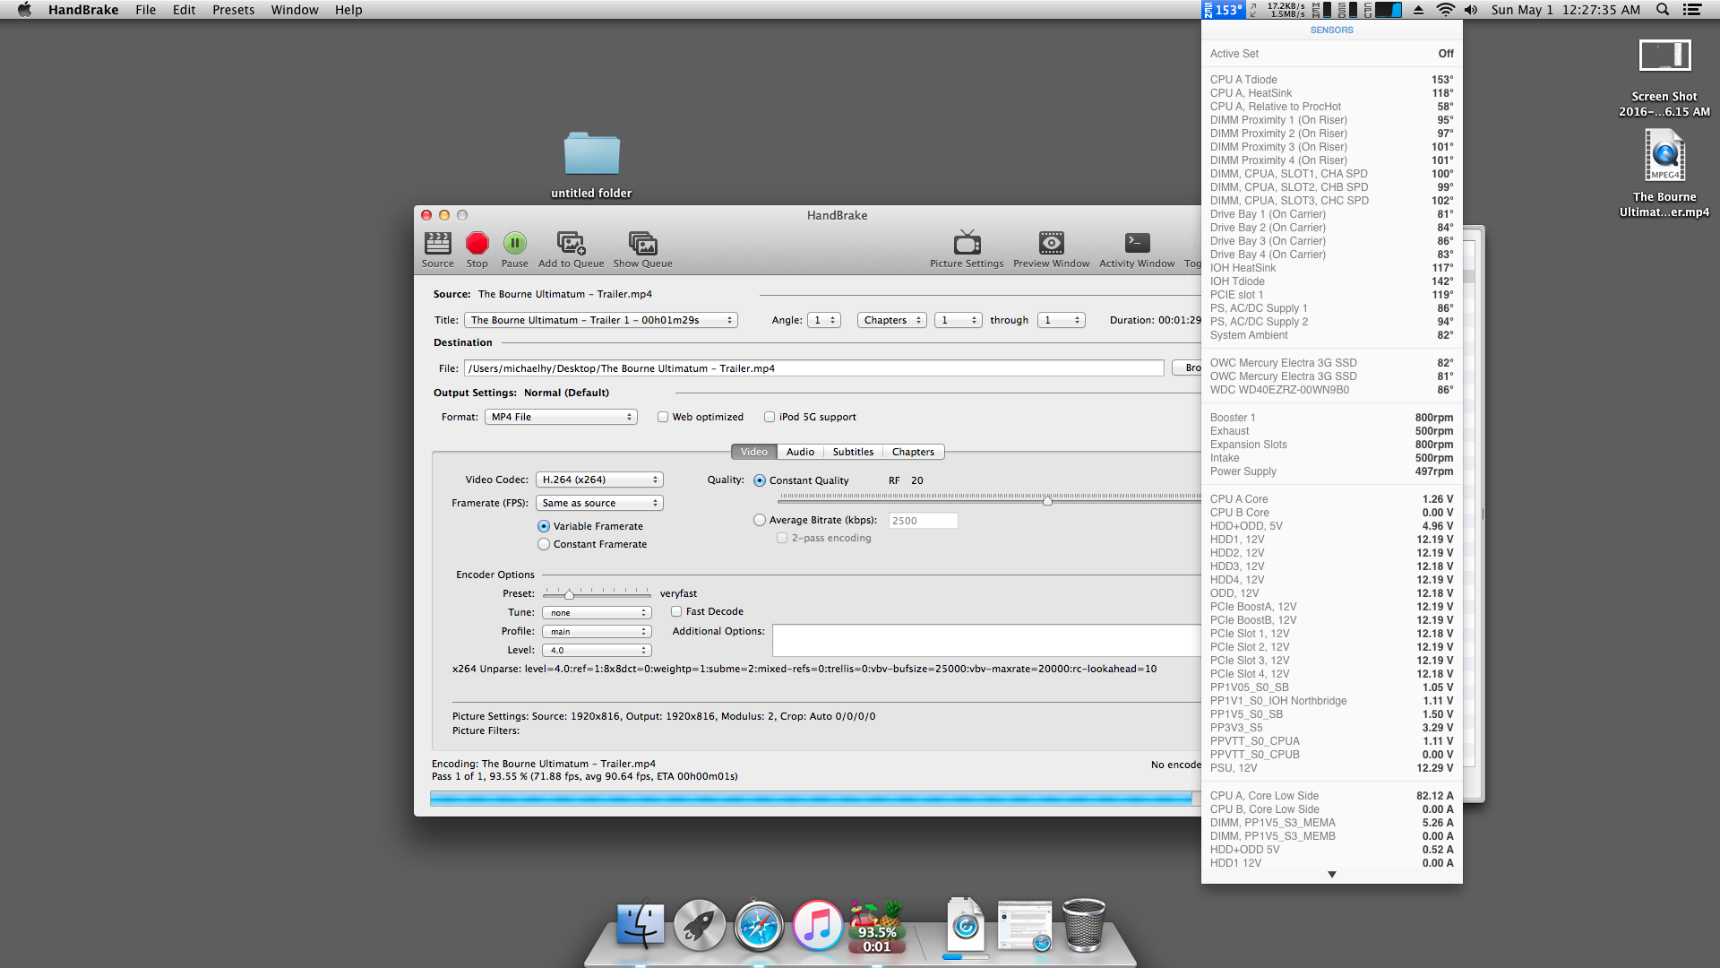Pause the encoding job
Viewport: 1720px width, 968px height.
(514, 249)
